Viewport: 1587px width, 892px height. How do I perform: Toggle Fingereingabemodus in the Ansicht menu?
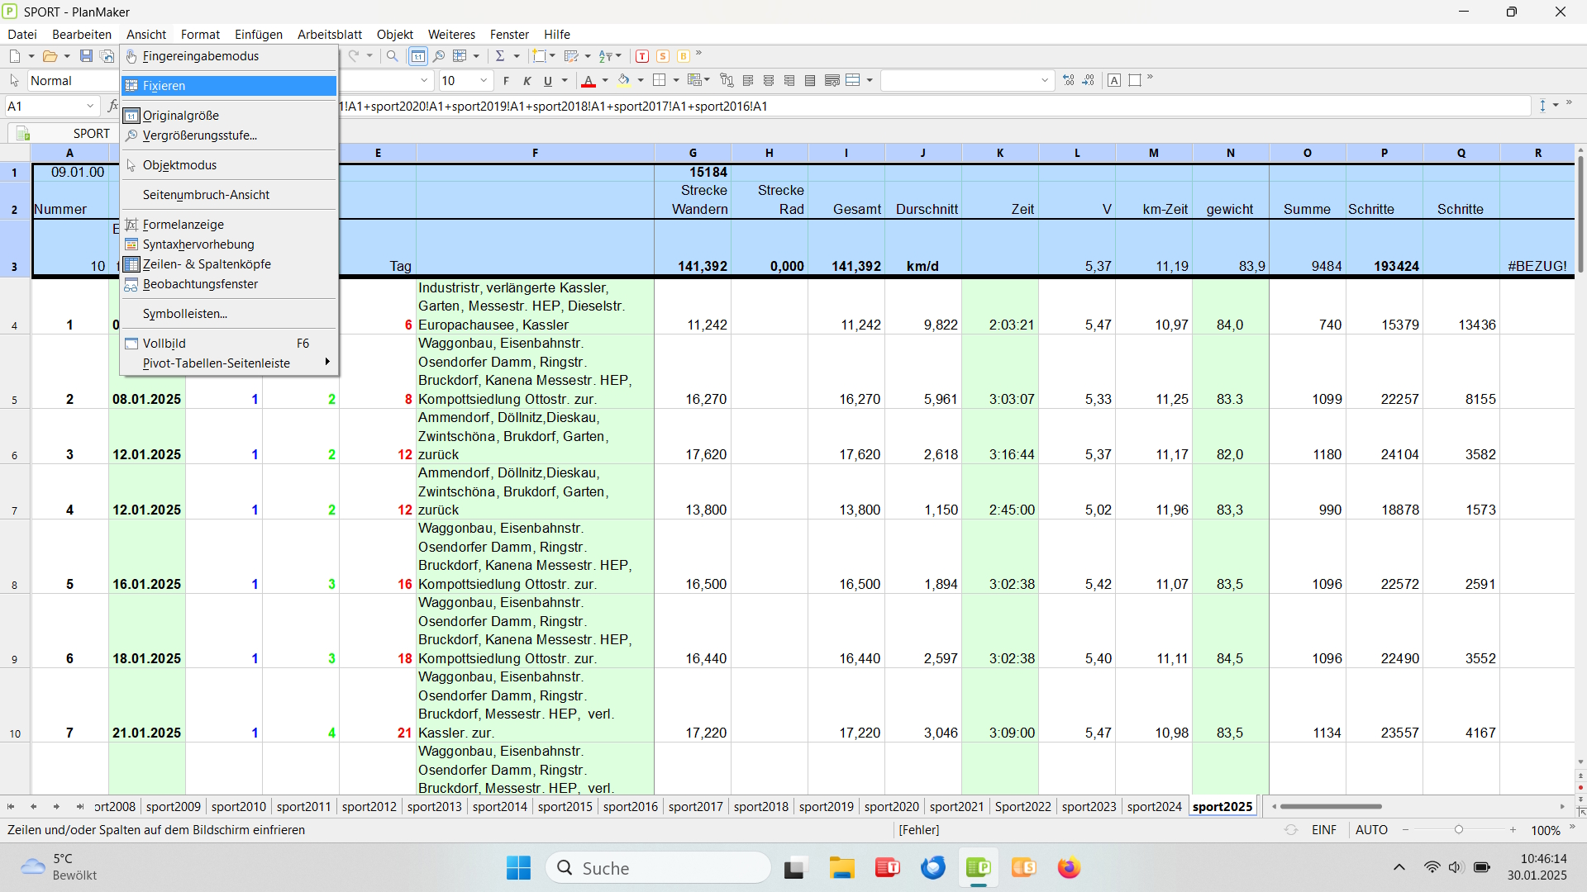[229, 56]
